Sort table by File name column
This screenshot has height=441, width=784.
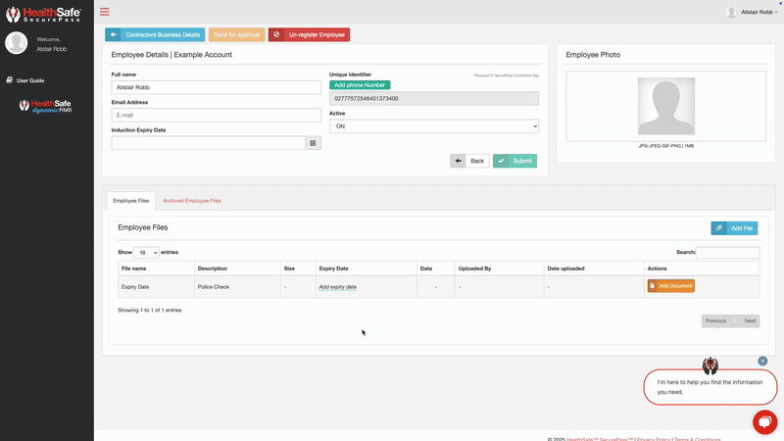[133, 268]
